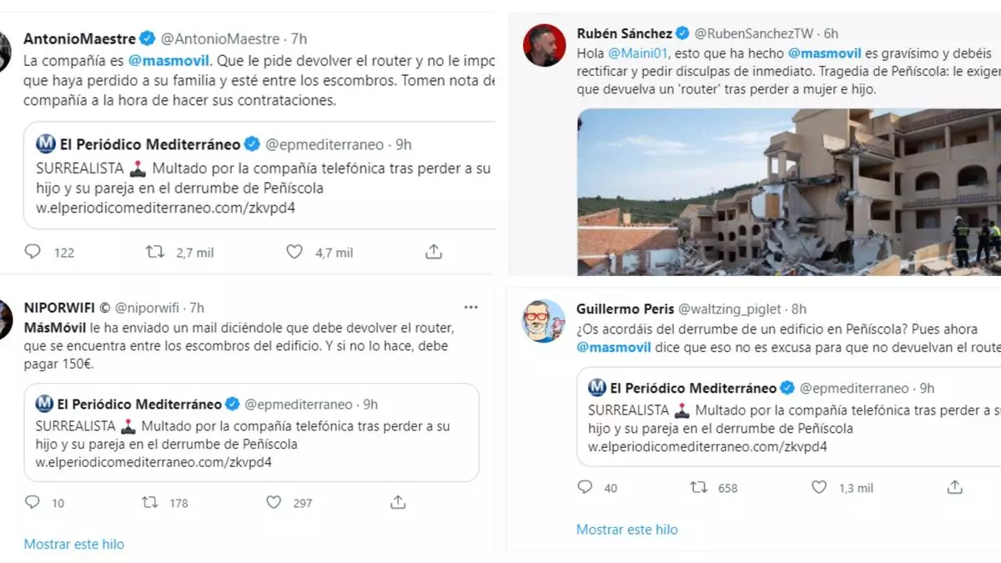
Task: Like NIPORWIFI's tweet
Action: click(x=274, y=502)
